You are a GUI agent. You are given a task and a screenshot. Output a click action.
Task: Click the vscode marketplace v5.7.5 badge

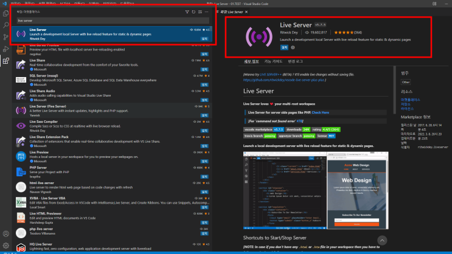click(264, 129)
